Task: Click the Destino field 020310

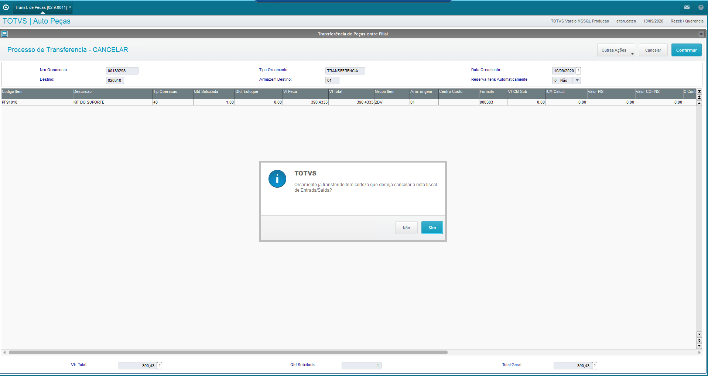Action: tap(115, 80)
